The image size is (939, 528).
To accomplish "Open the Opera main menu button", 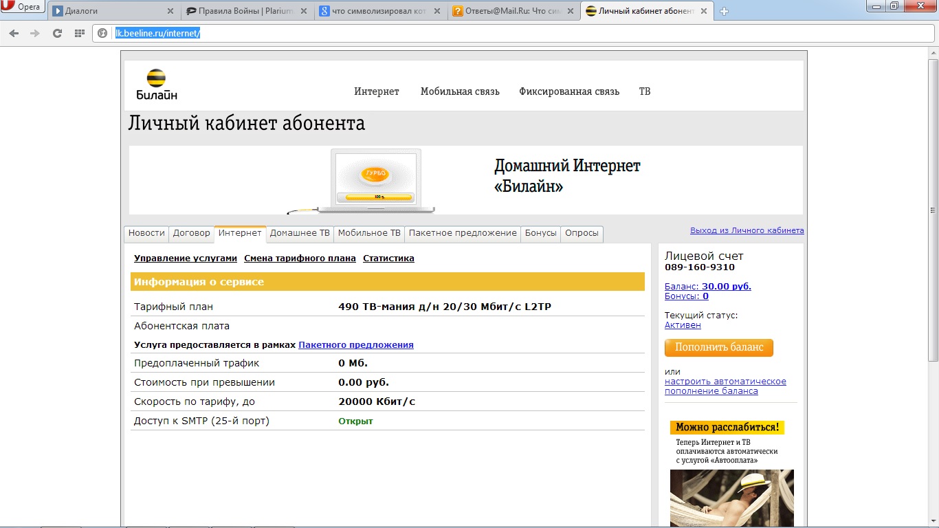I will (x=22, y=7).
